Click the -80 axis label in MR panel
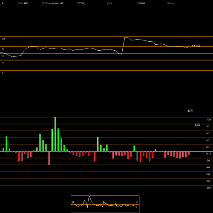 [x=208, y=181]
